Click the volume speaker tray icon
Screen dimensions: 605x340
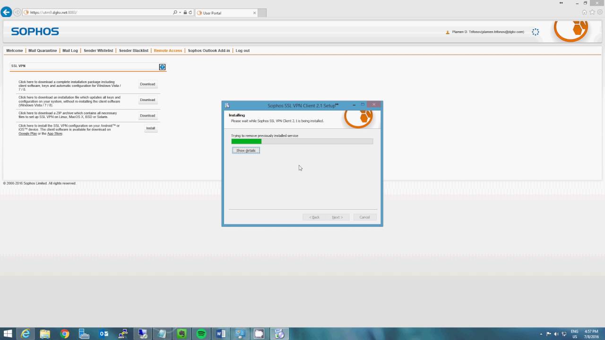pyautogui.click(x=556, y=334)
